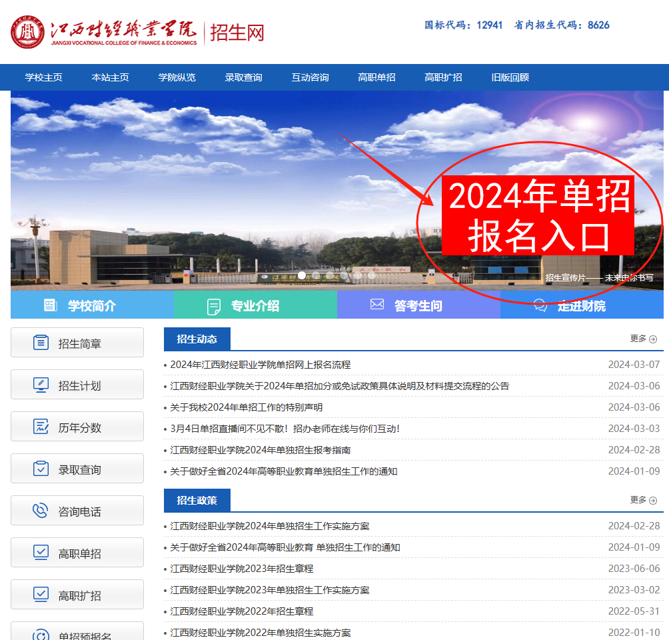Click the arrow icon beside 招生动态 更多
669x640 pixels.
pos(653,339)
